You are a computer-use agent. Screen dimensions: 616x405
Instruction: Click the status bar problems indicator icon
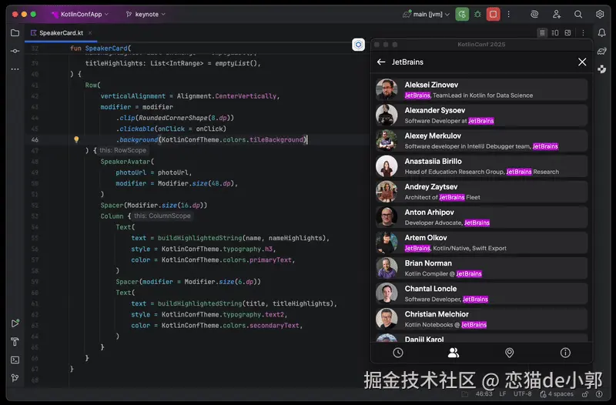click(599, 393)
